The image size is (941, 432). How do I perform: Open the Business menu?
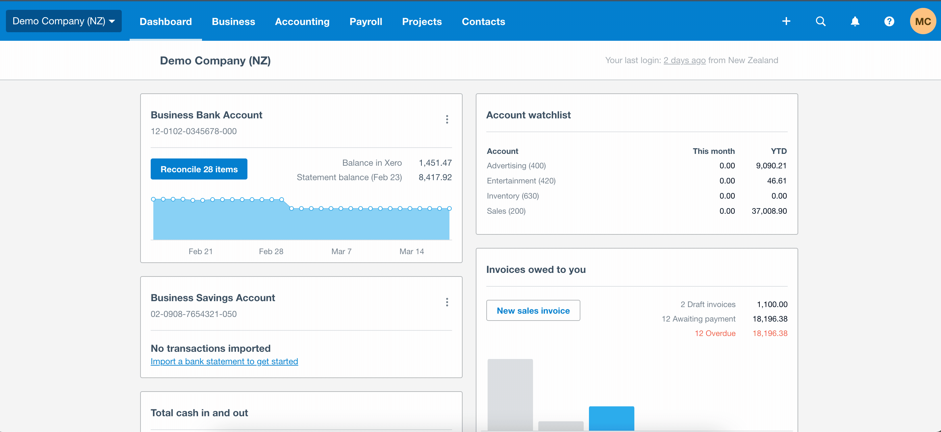(x=233, y=21)
